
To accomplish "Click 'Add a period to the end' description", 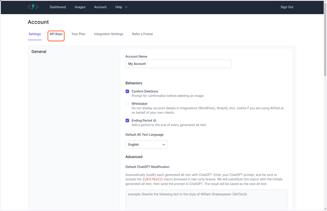I will 169,125.
